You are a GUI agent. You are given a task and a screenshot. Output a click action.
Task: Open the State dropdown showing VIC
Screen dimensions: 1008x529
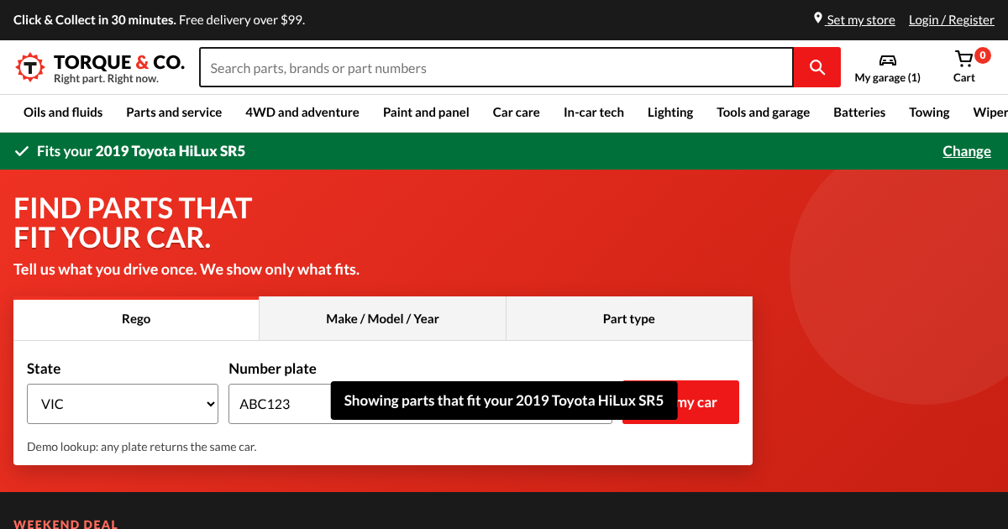click(123, 404)
